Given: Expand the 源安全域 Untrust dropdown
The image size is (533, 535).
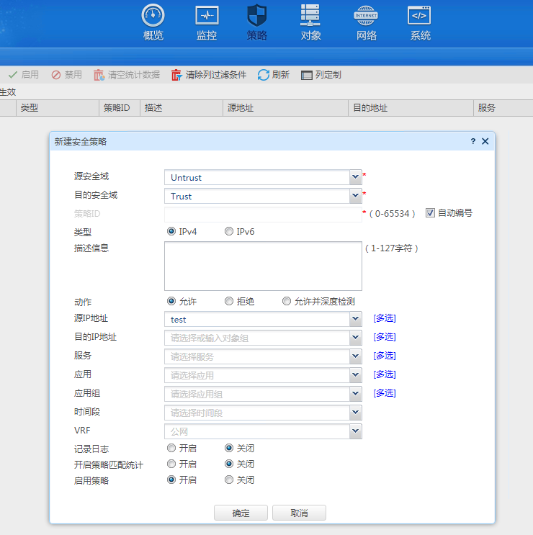Looking at the screenshot, I should [x=355, y=177].
